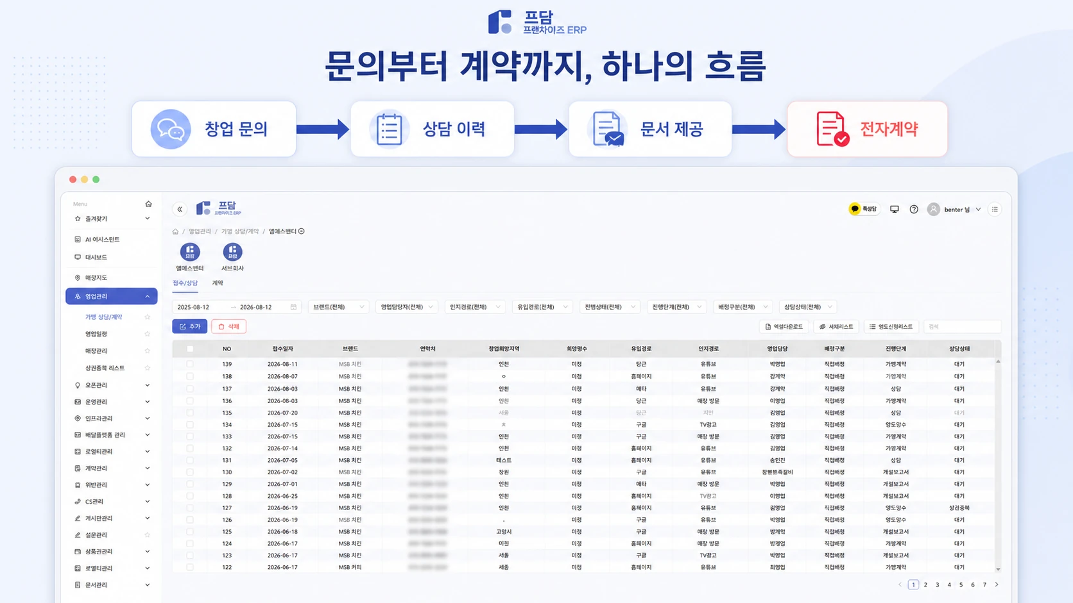The height and width of the screenshot is (603, 1073).
Task: Open the sidebar home icon beside Menu
Action: [148, 204]
